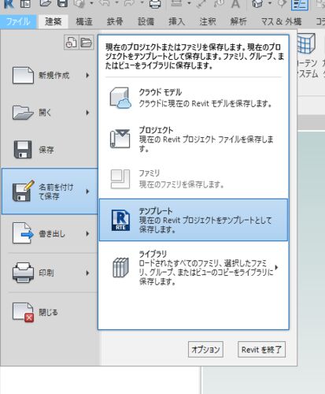325x394 pixels.
Task: Click the text 現在のファミリを保存します。
Action: click(181, 184)
